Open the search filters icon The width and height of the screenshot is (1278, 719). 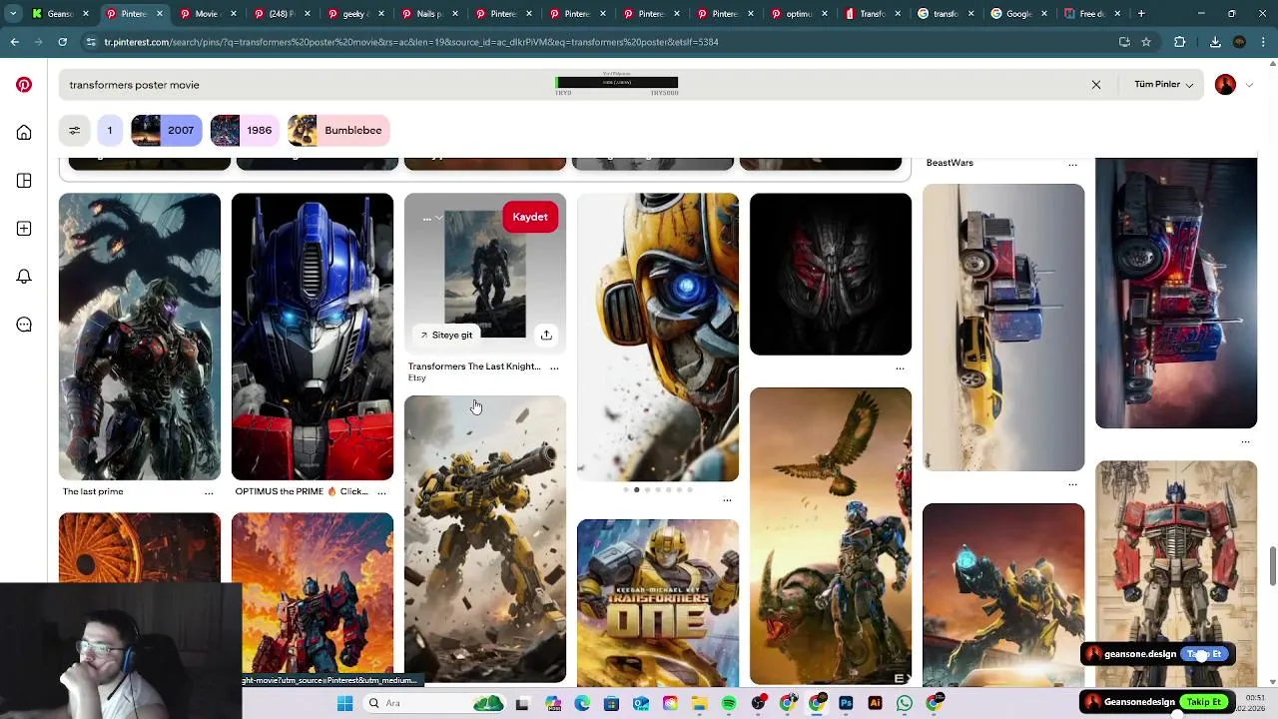(74, 130)
